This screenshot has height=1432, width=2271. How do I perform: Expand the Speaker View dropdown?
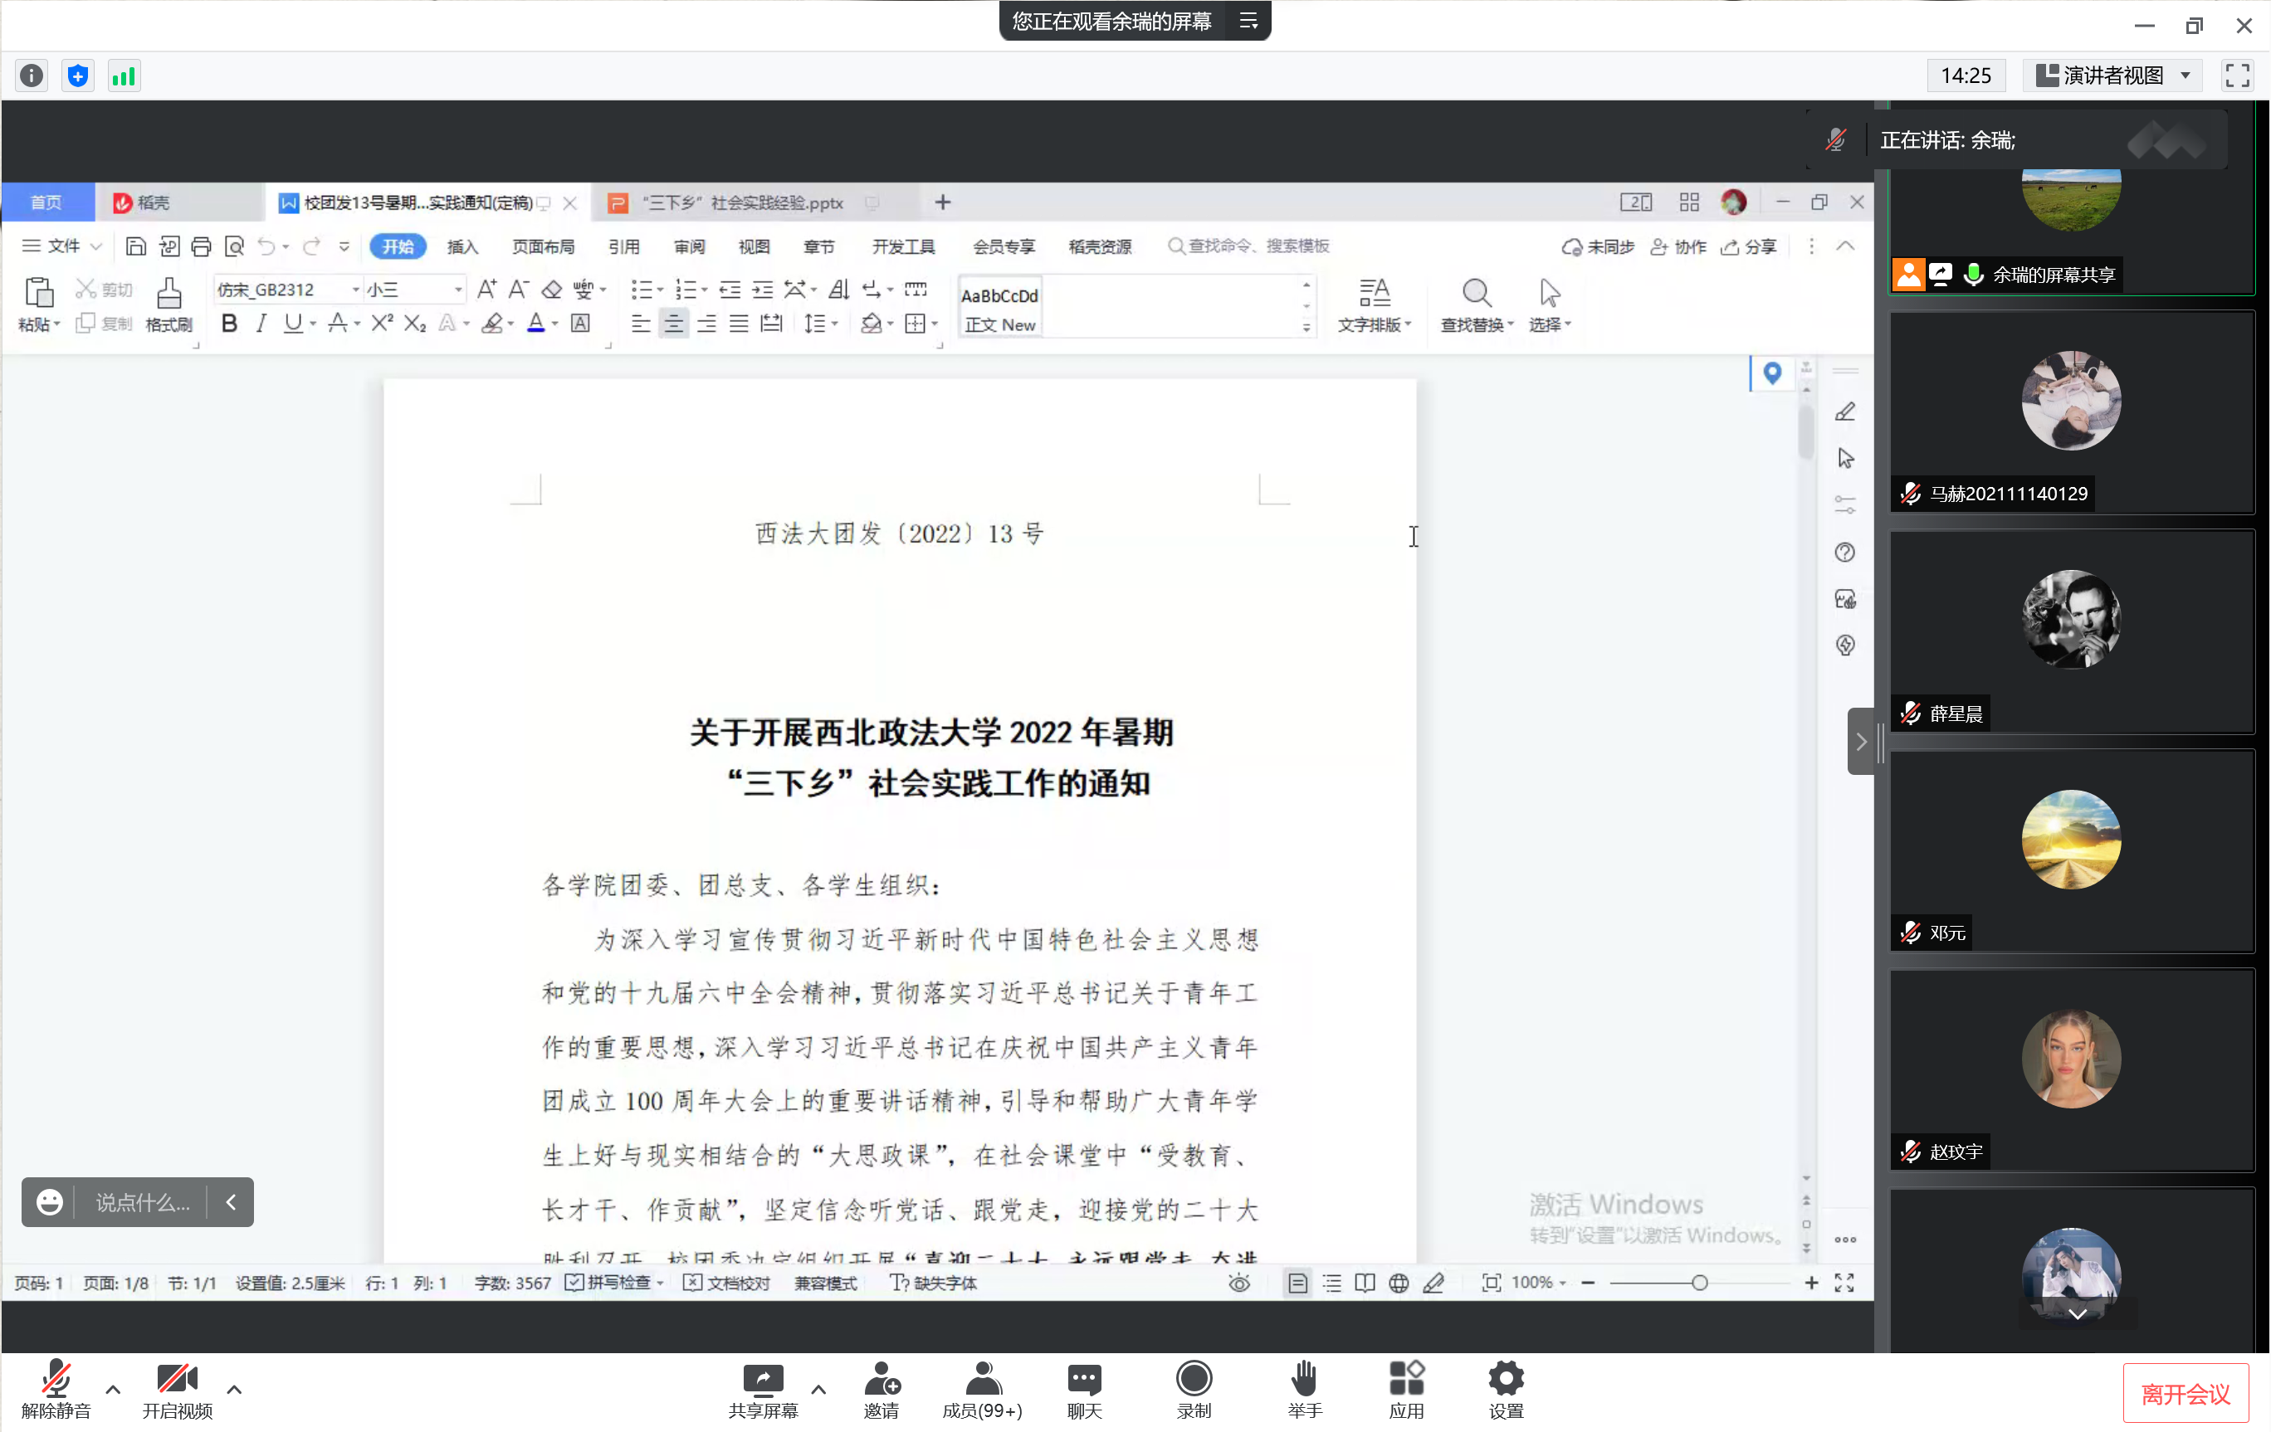tap(2112, 76)
